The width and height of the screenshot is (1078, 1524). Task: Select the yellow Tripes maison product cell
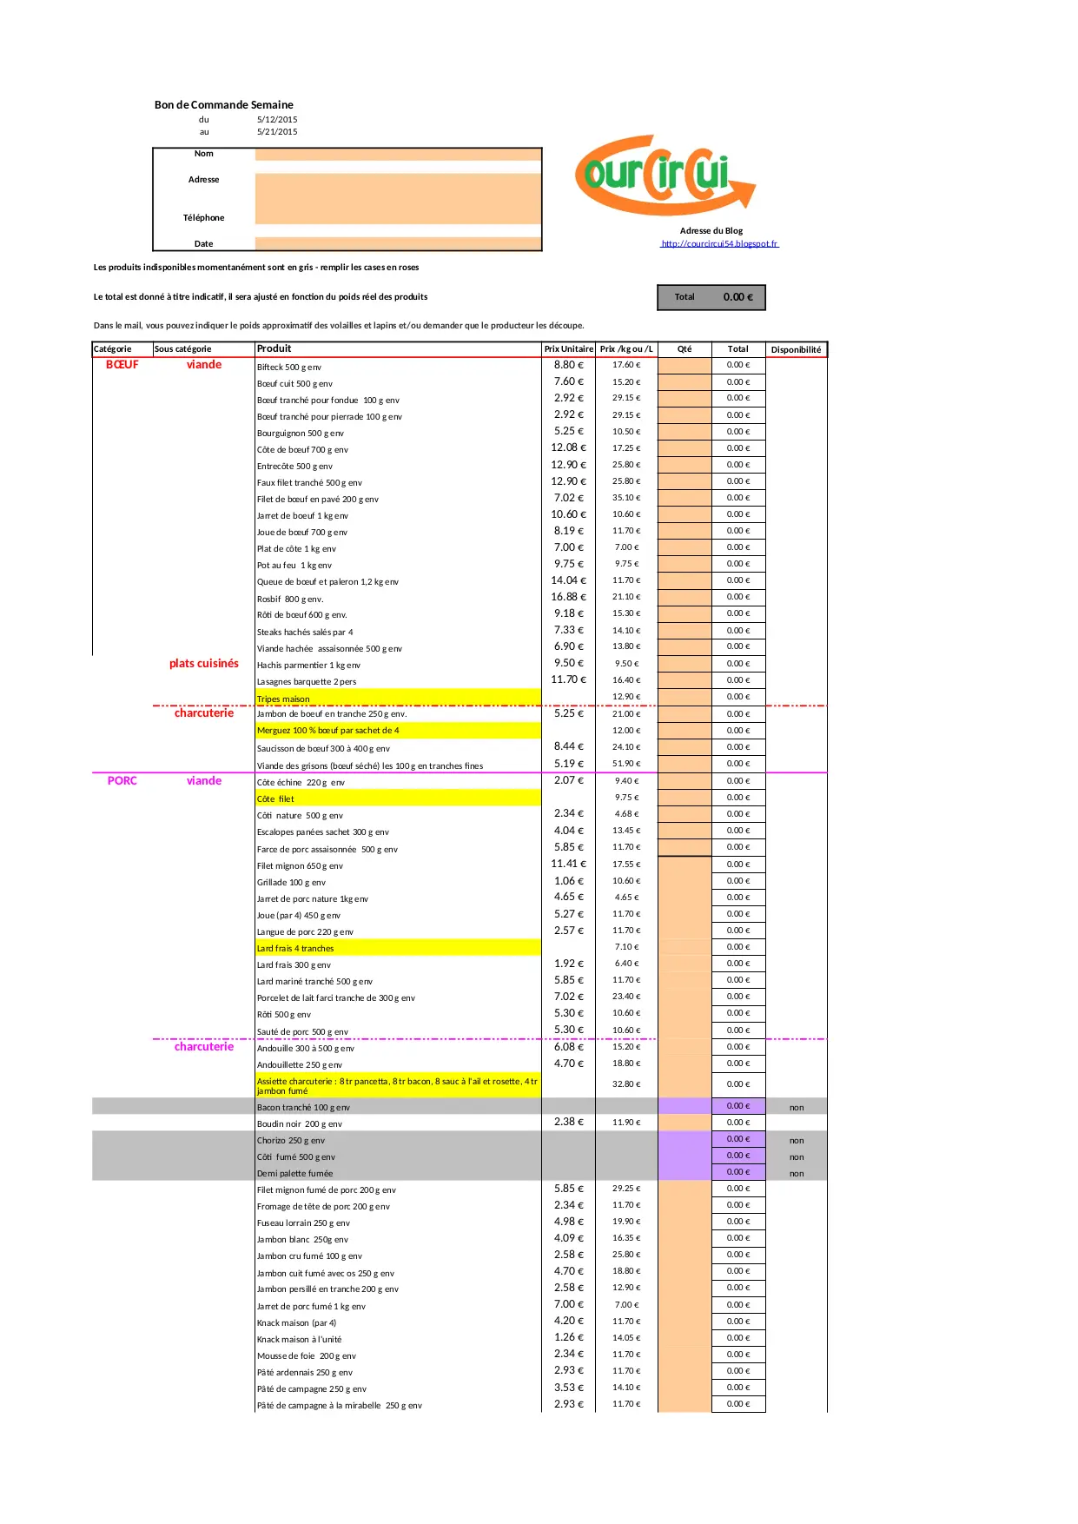[398, 698]
